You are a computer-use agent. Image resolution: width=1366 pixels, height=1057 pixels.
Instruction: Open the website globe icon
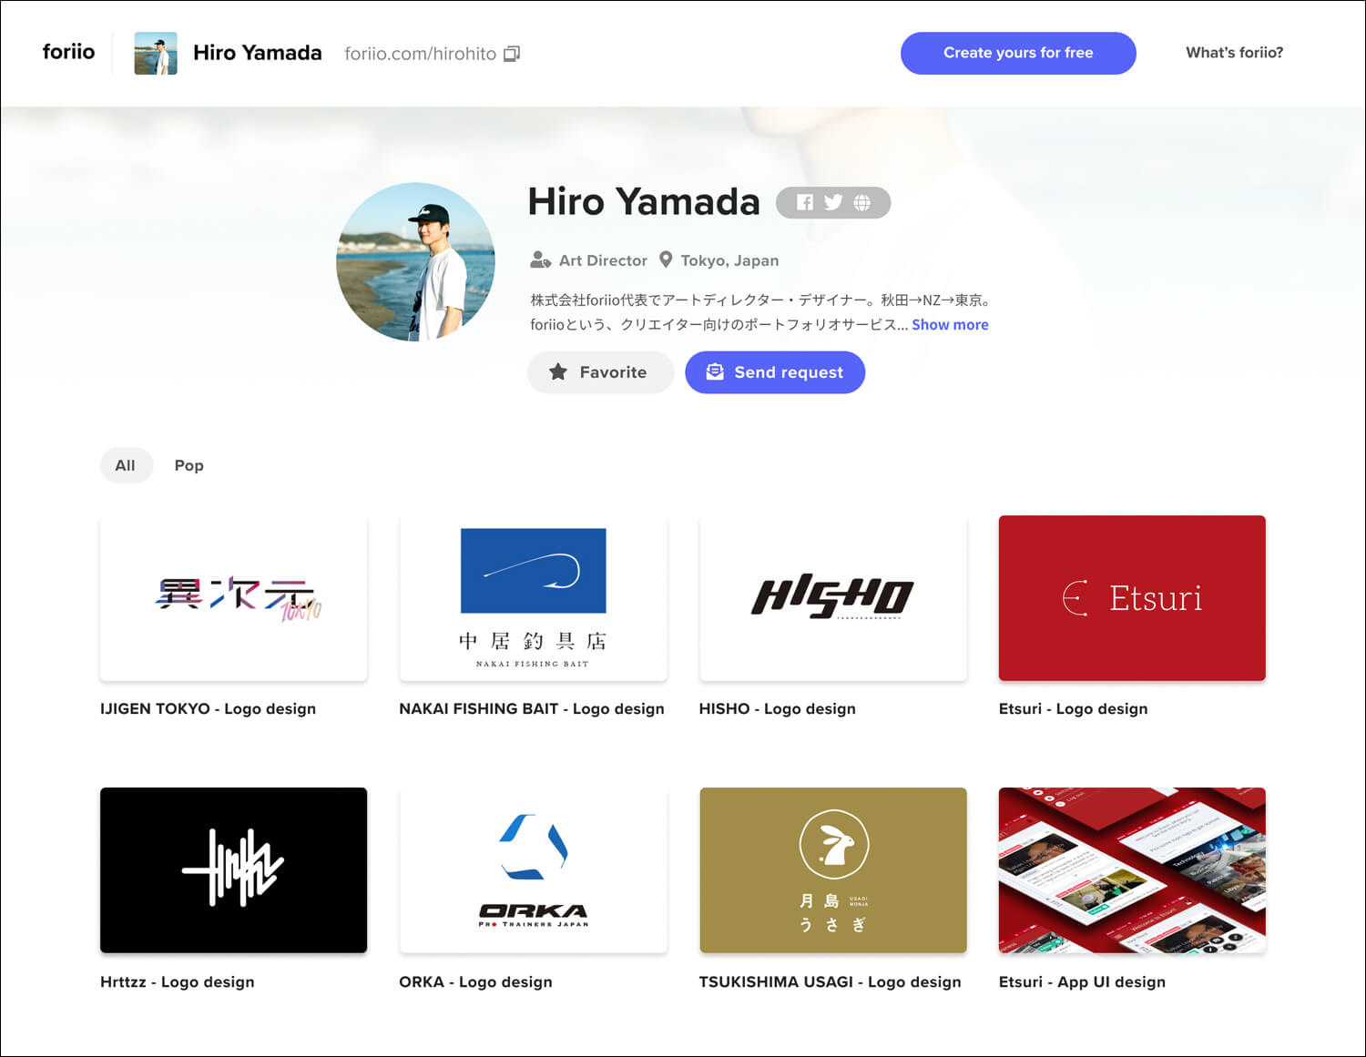pos(861,202)
